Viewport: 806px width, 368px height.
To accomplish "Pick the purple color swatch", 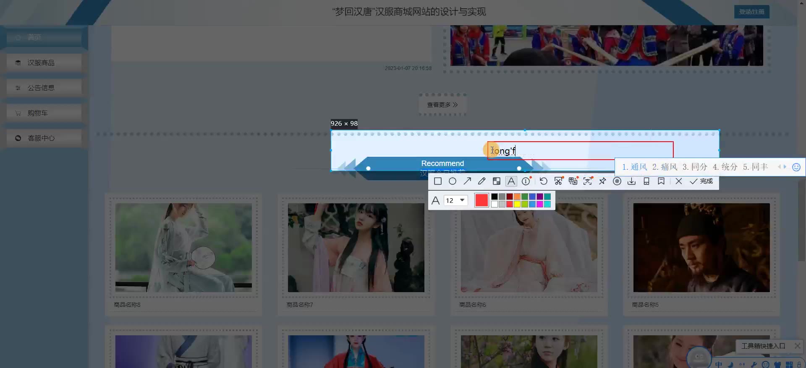I will click(x=540, y=197).
